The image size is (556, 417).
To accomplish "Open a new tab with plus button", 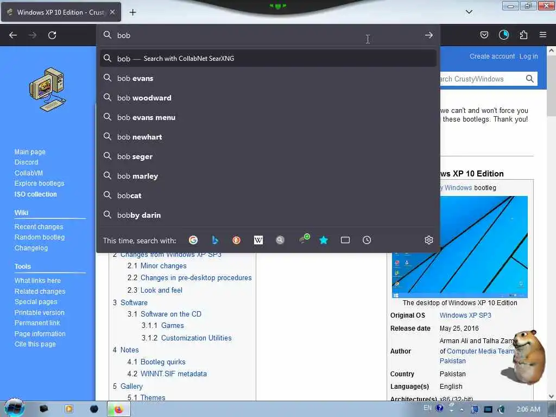I will point(132,12).
